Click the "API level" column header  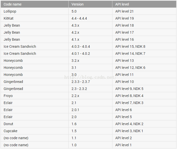tap(122, 4)
